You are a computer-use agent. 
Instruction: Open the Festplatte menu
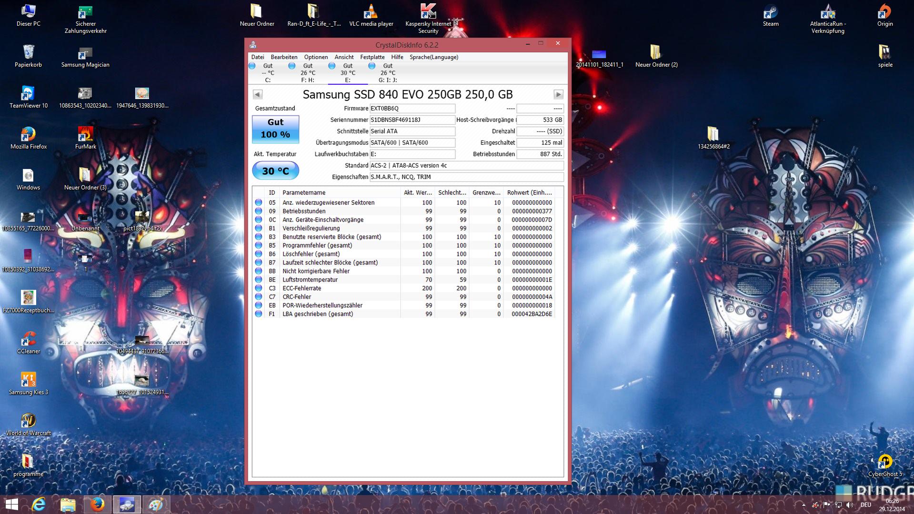point(372,57)
